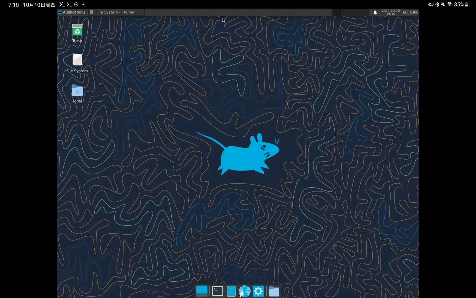Open the Settings gear in dock
This screenshot has width=476, height=298.
point(258,291)
